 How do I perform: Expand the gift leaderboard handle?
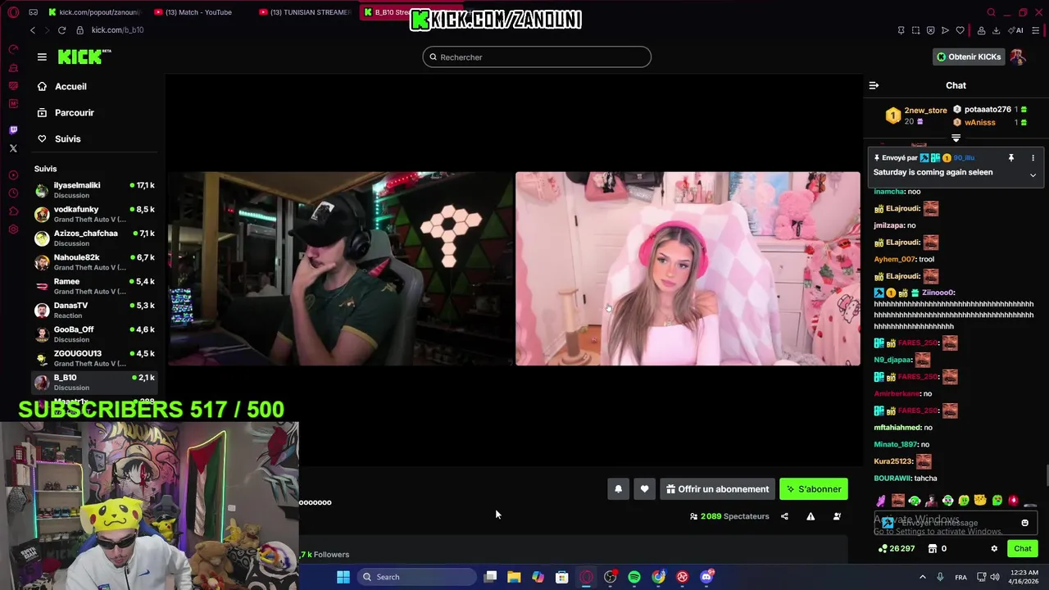(956, 138)
